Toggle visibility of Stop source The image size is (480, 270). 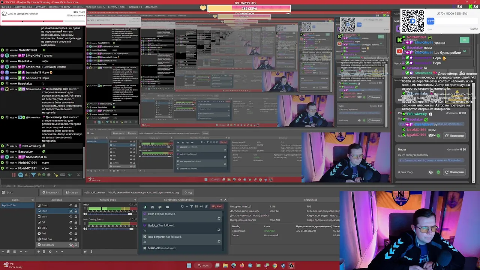click(x=71, y=217)
